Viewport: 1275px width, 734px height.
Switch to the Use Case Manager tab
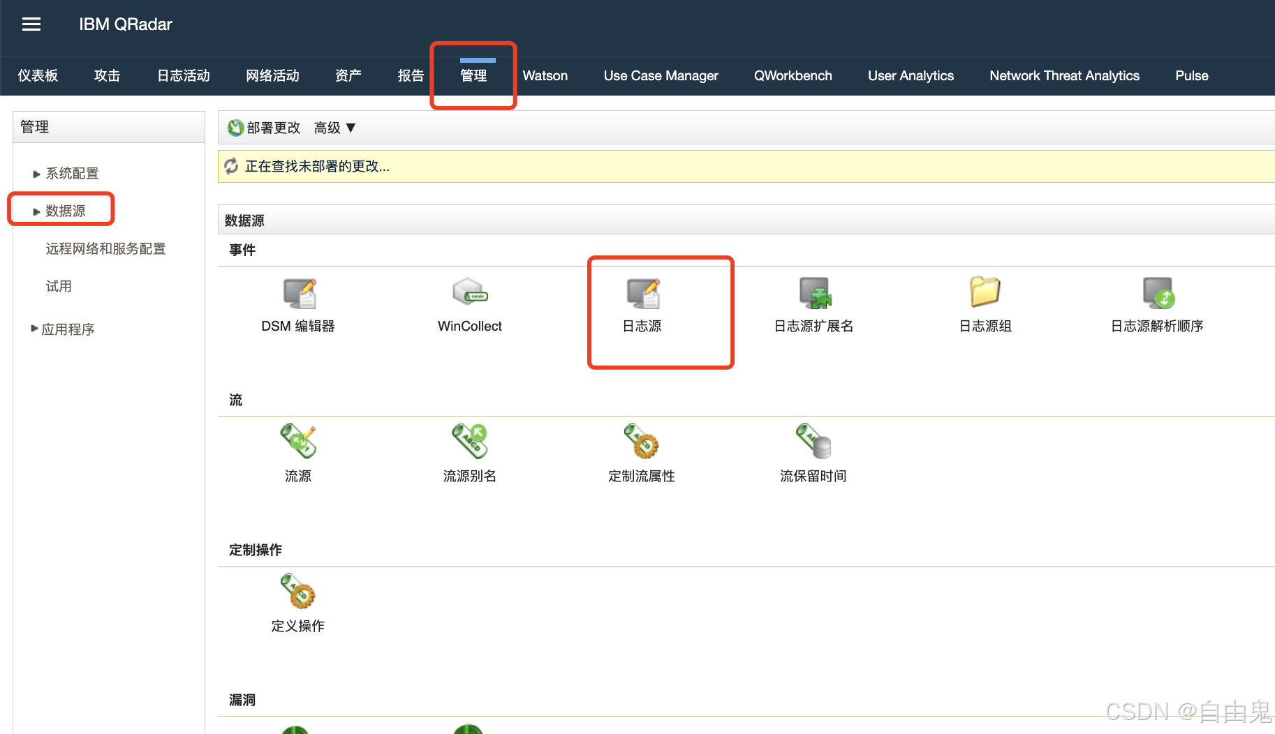tap(661, 75)
